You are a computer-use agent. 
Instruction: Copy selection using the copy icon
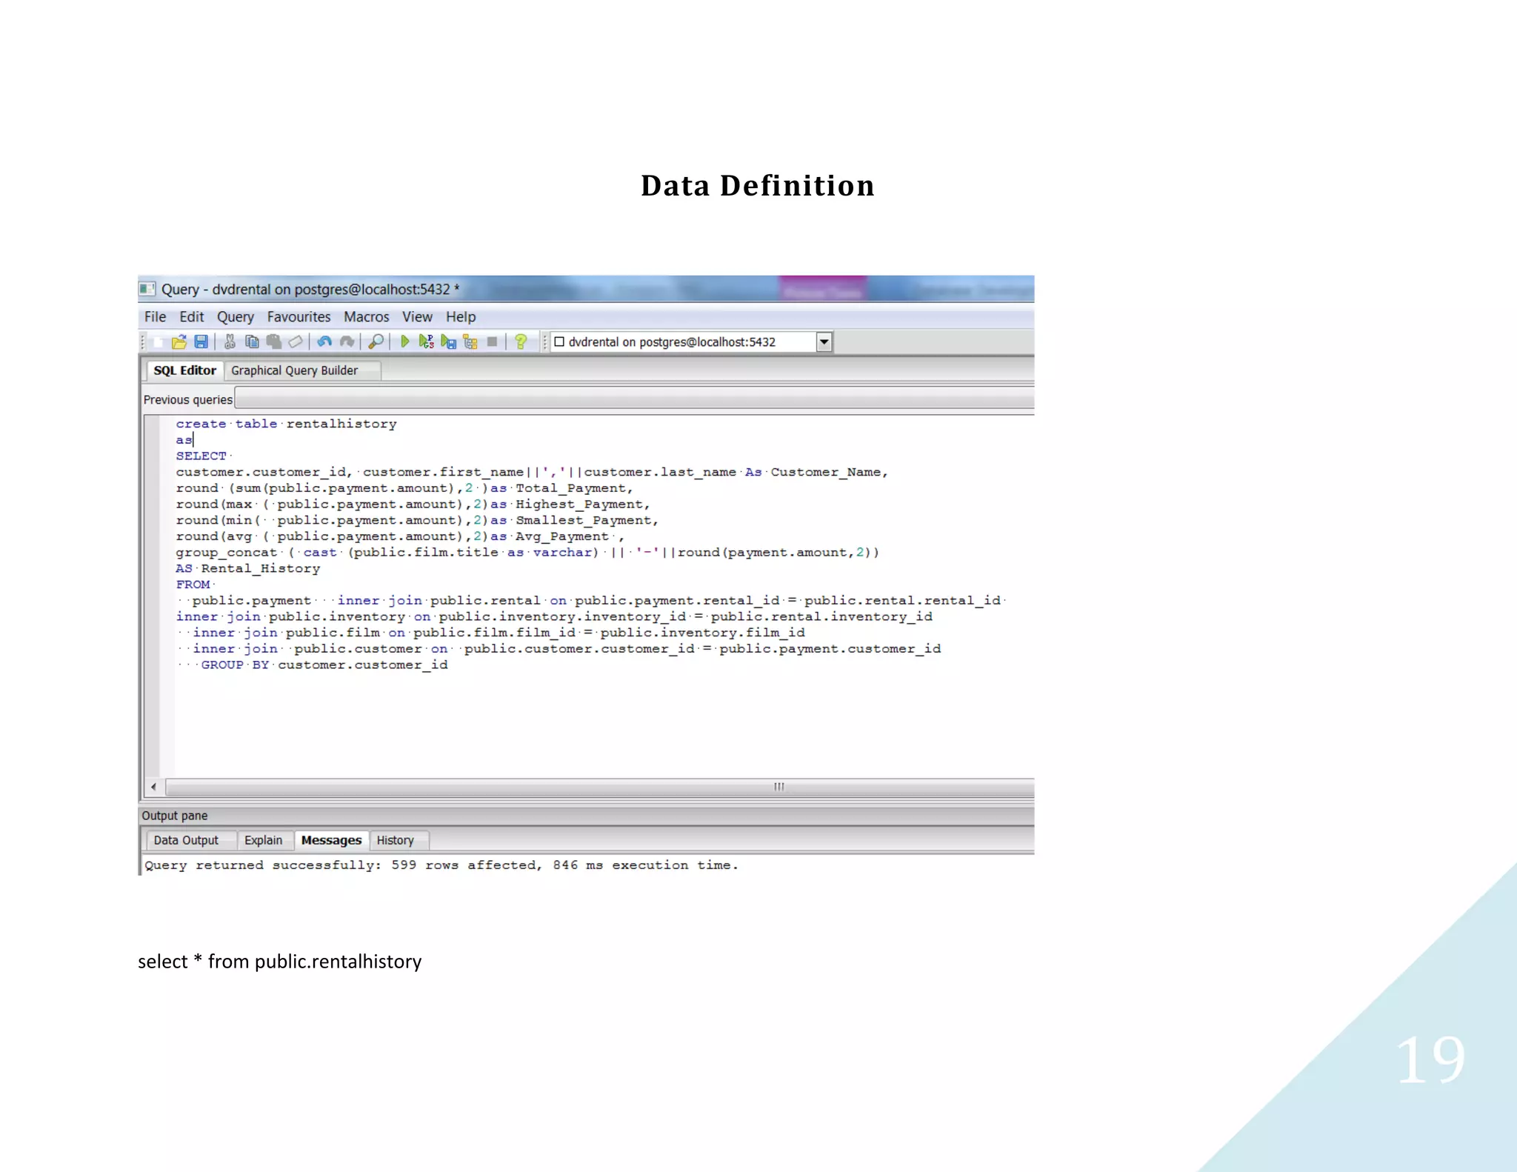pyautogui.click(x=252, y=342)
